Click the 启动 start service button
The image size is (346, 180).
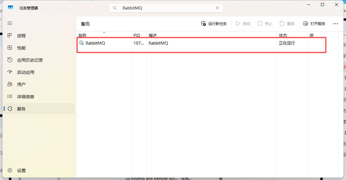pyautogui.click(x=243, y=23)
